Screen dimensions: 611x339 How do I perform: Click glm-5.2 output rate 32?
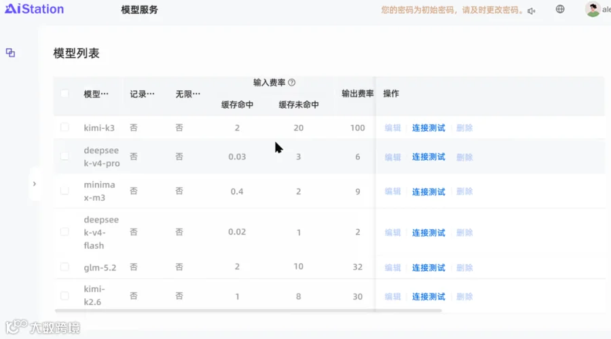tap(357, 267)
